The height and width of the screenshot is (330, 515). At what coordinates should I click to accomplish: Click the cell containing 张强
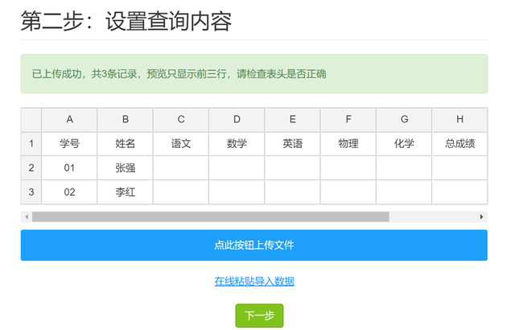[x=126, y=167]
